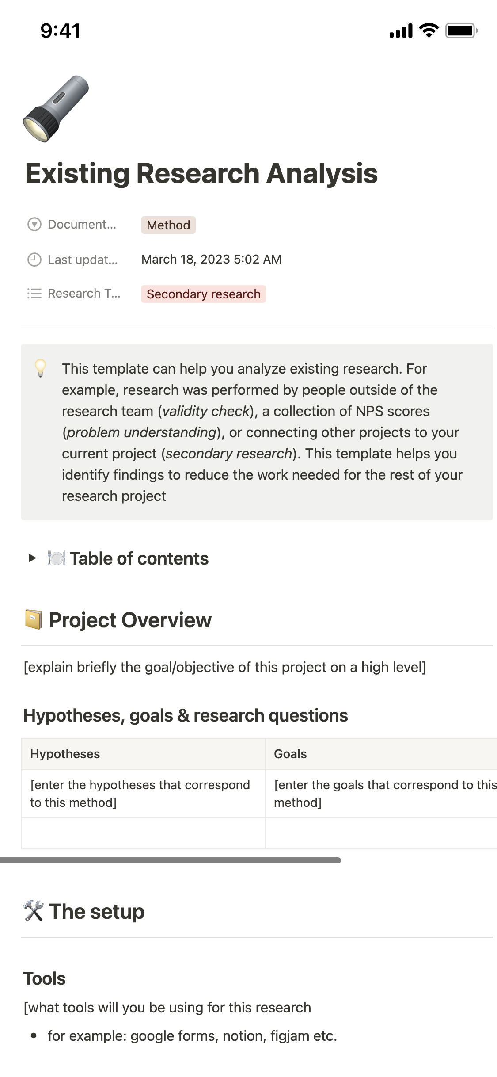Tap the flashlight page icon
The image size is (497, 1077).
[x=56, y=109]
